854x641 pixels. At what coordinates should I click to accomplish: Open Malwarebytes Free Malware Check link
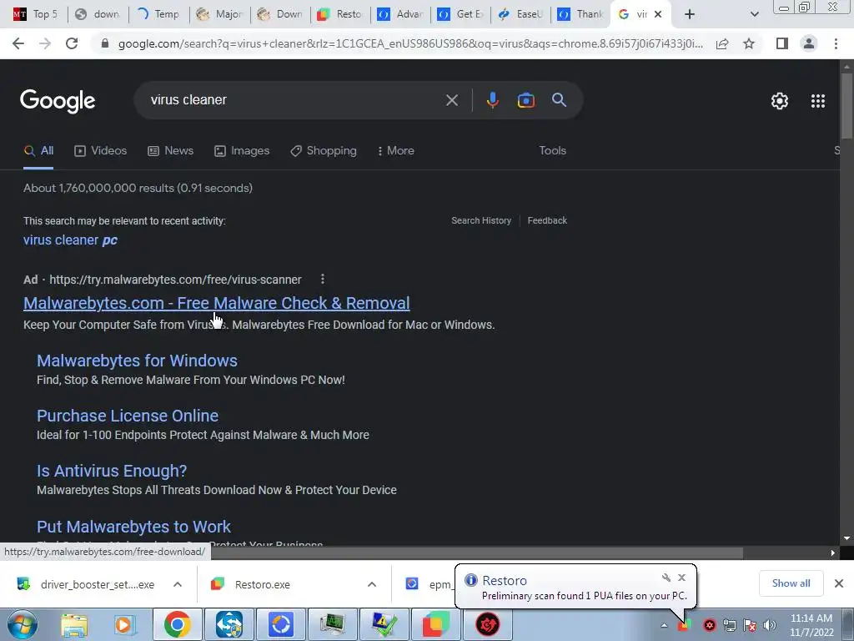tap(216, 303)
